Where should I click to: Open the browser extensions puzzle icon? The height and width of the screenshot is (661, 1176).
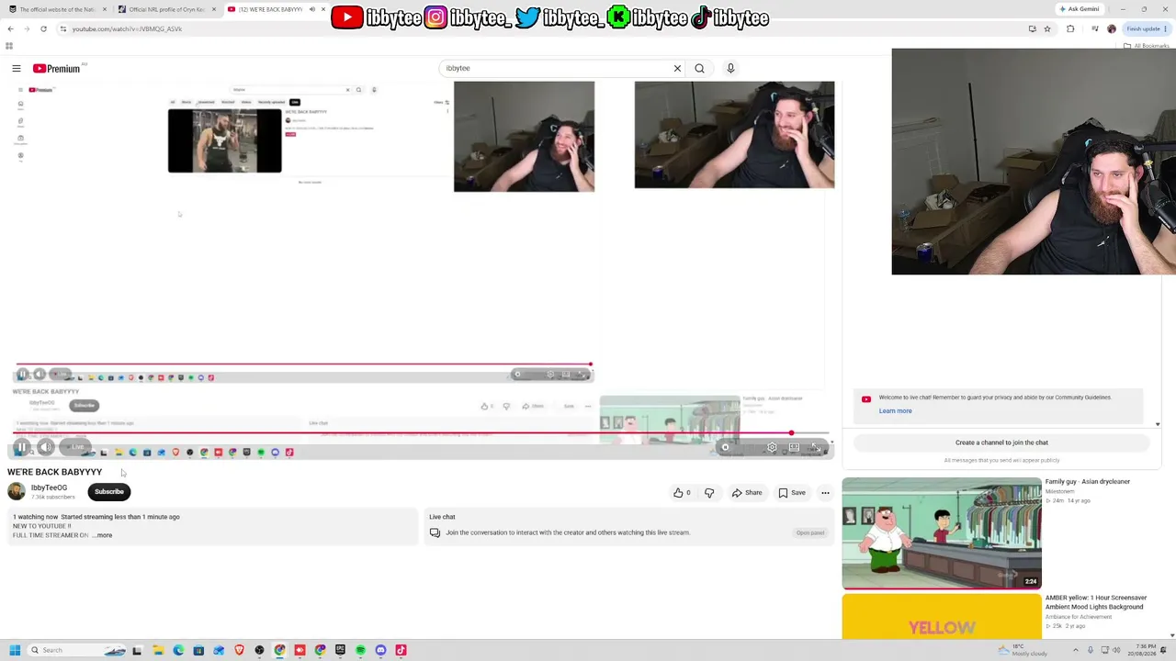[x=1070, y=28]
